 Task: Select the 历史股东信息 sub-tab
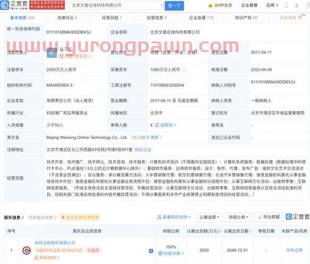click(x=42, y=218)
